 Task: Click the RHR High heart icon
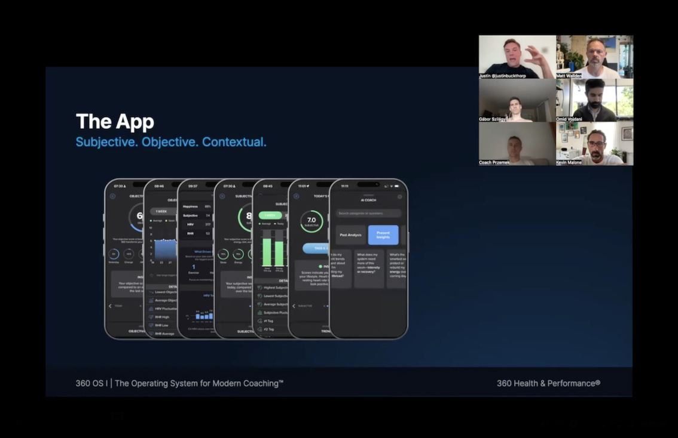[151, 317]
